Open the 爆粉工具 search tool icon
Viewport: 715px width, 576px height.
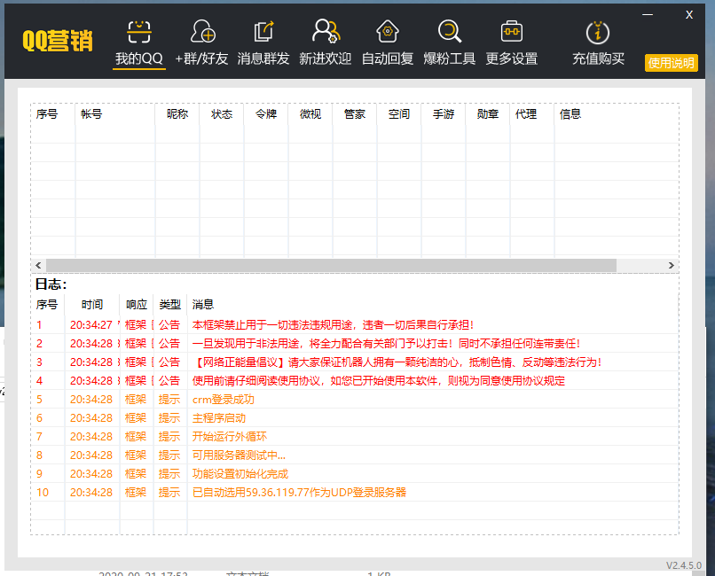pyautogui.click(x=450, y=32)
